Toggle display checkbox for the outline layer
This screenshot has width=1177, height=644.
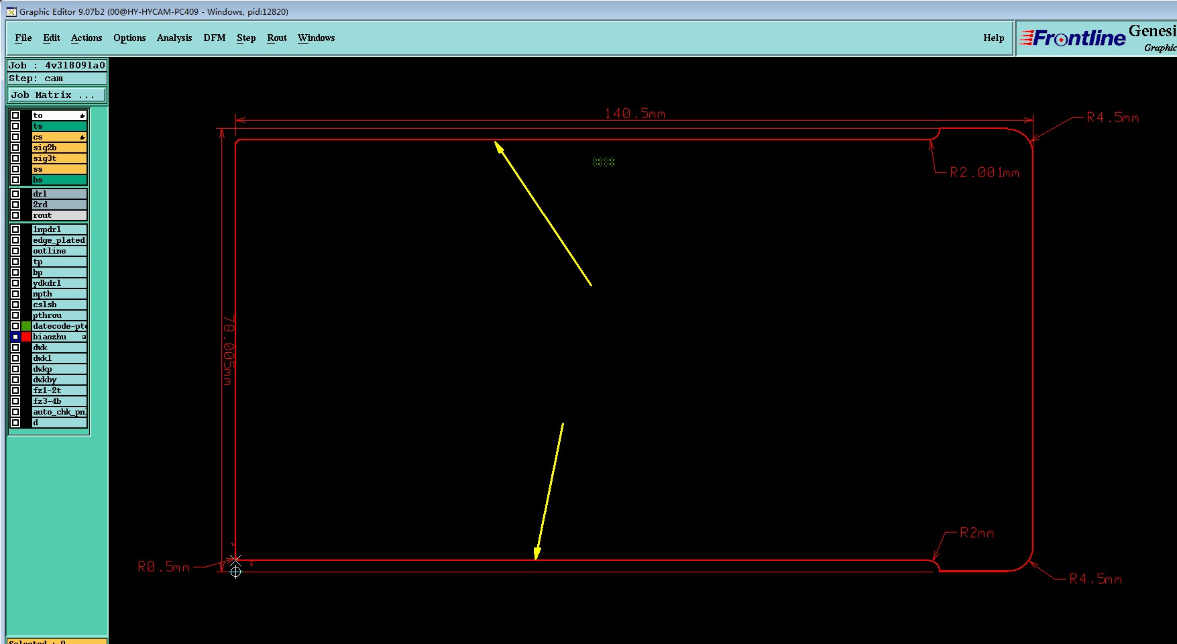[15, 251]
